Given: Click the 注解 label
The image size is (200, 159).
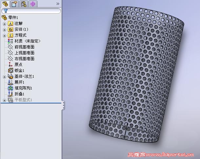Looking at the screenshot, I should (x=18, y=24).
